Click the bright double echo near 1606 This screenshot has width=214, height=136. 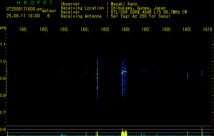coord(124,78)
